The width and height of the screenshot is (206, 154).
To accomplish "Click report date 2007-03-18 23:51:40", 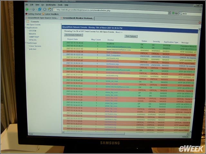I will (75, 48).
